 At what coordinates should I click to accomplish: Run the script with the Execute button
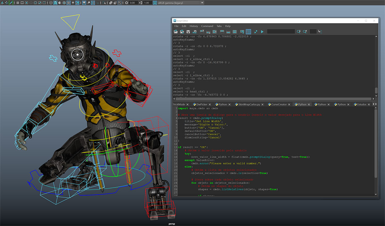tap(262, 32)
